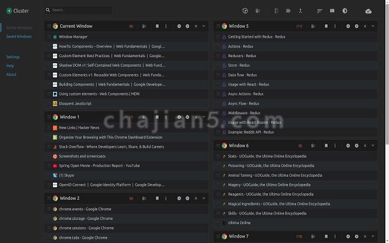This screenshot has height=243, width=389.
Task: Click the Cluster logo icon
Action: [x=9, y=11]
